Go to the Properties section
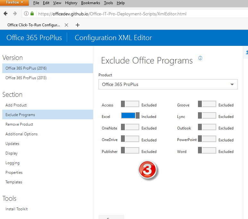 [x=47, y=173]
